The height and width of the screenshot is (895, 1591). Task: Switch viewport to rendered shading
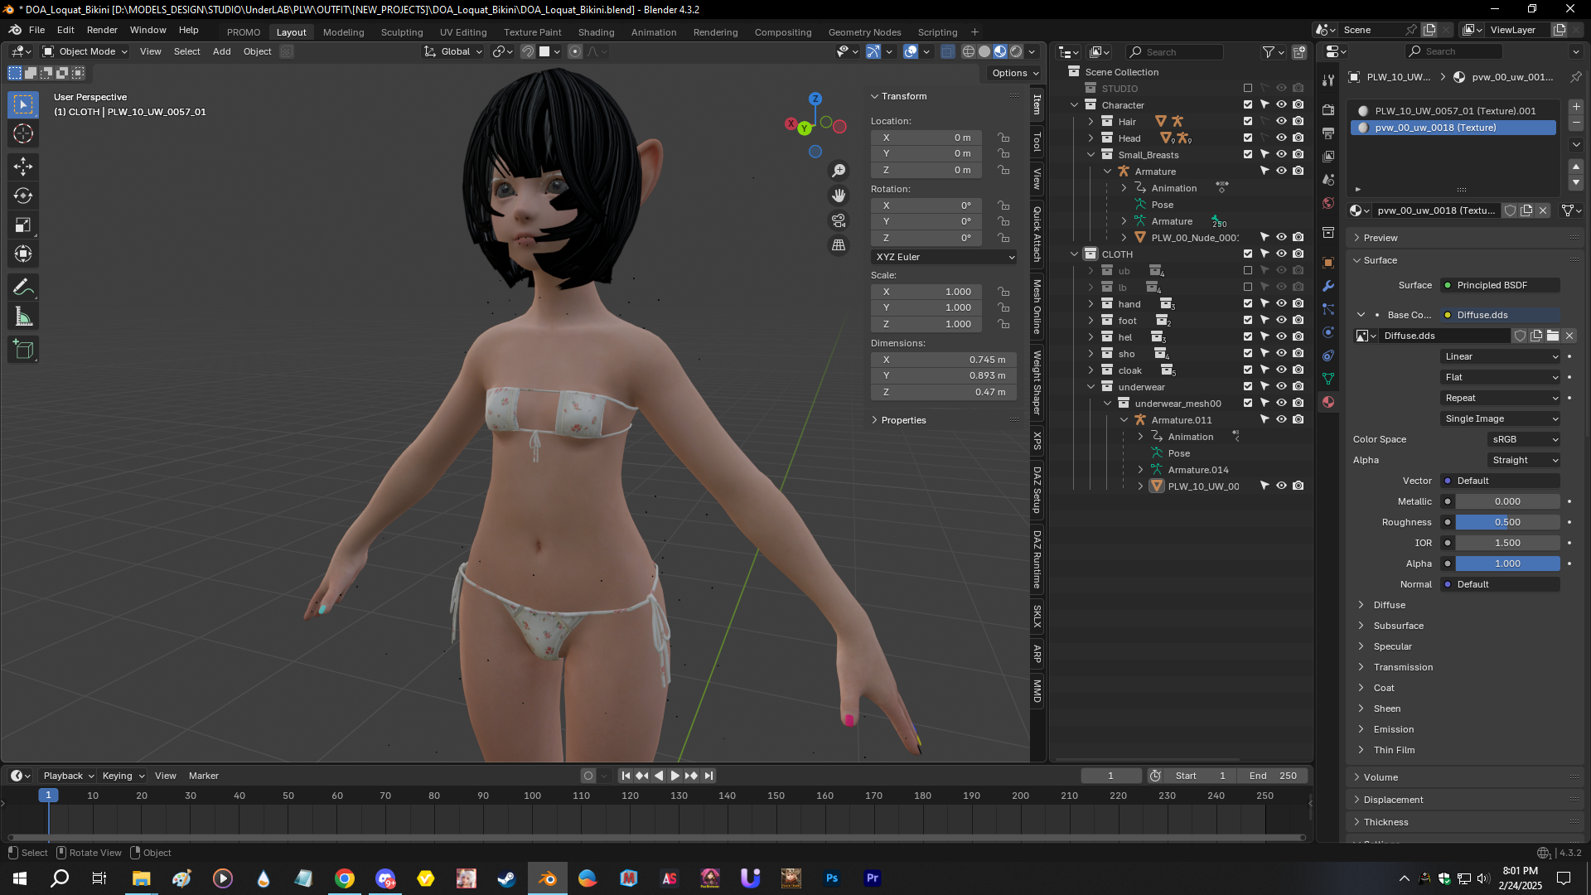(x=1016, y=51)
